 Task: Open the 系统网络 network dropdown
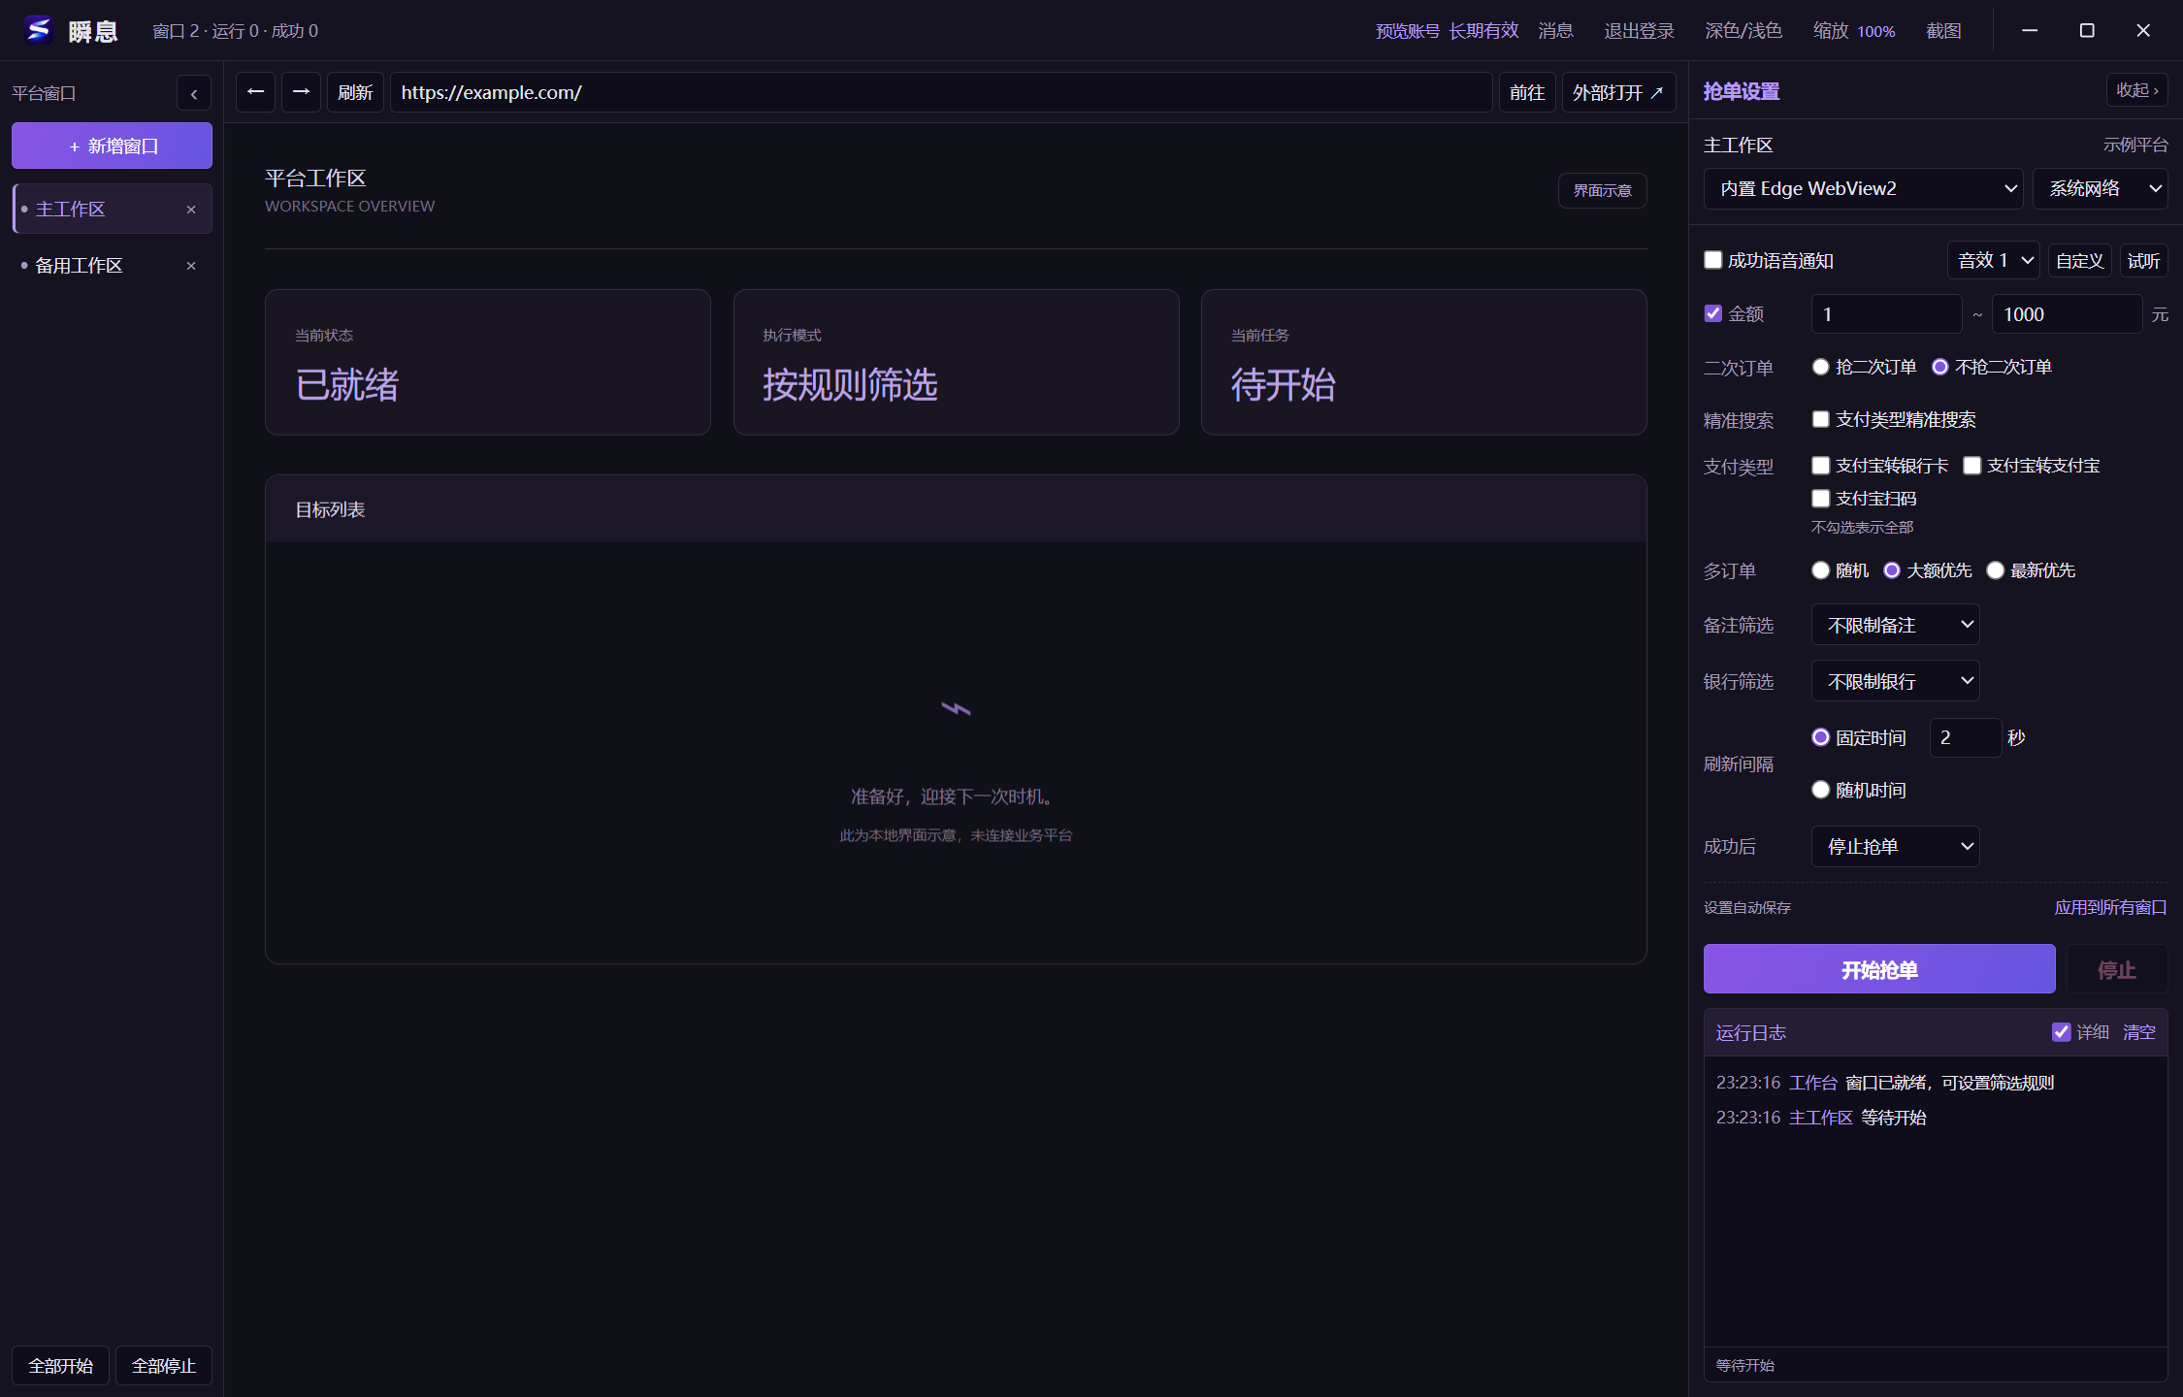click(2101, 188)
